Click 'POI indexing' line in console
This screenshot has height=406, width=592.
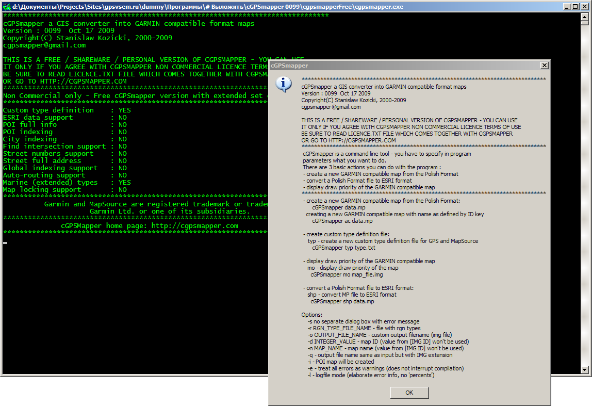[65, 132]
